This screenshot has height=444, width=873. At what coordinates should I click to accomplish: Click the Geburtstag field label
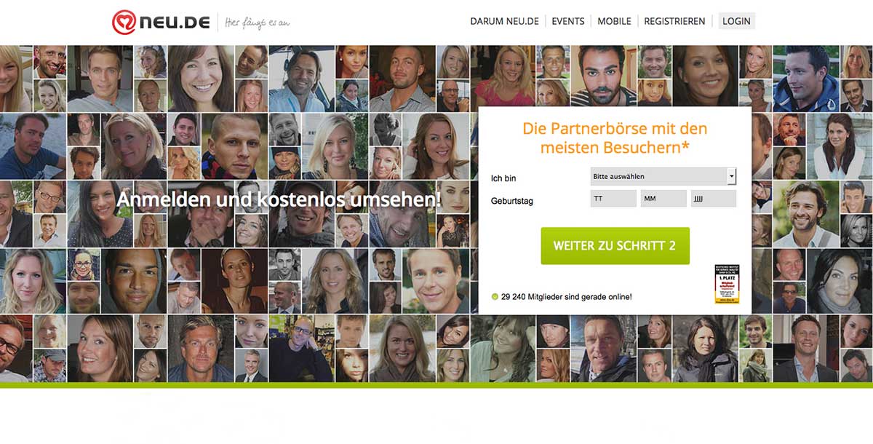(512, 200)
